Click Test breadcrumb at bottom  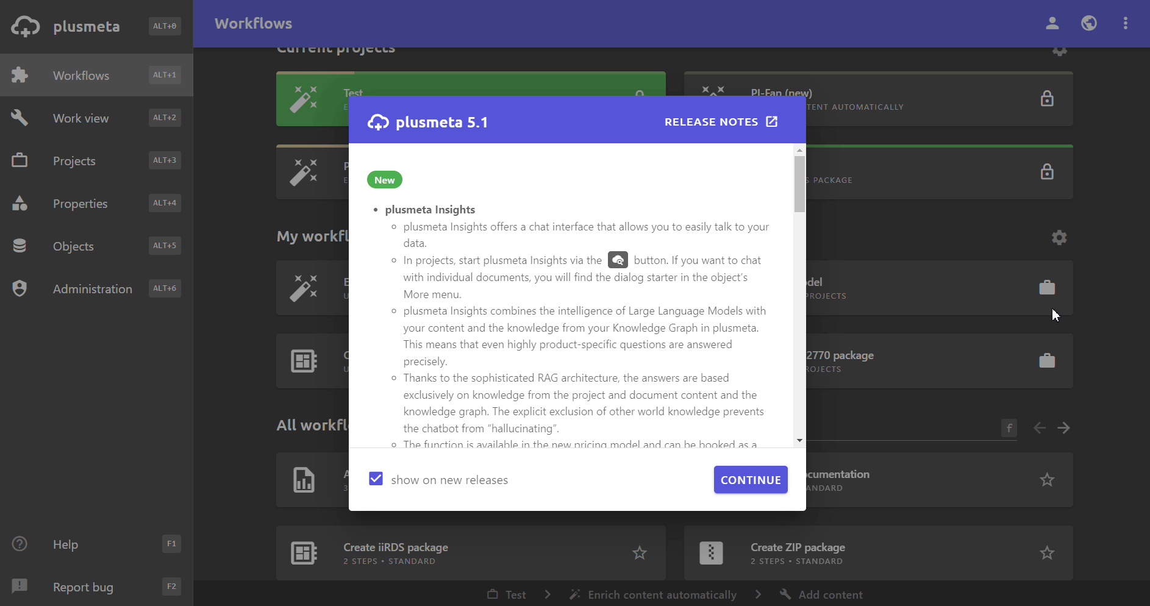pos(507,594)
